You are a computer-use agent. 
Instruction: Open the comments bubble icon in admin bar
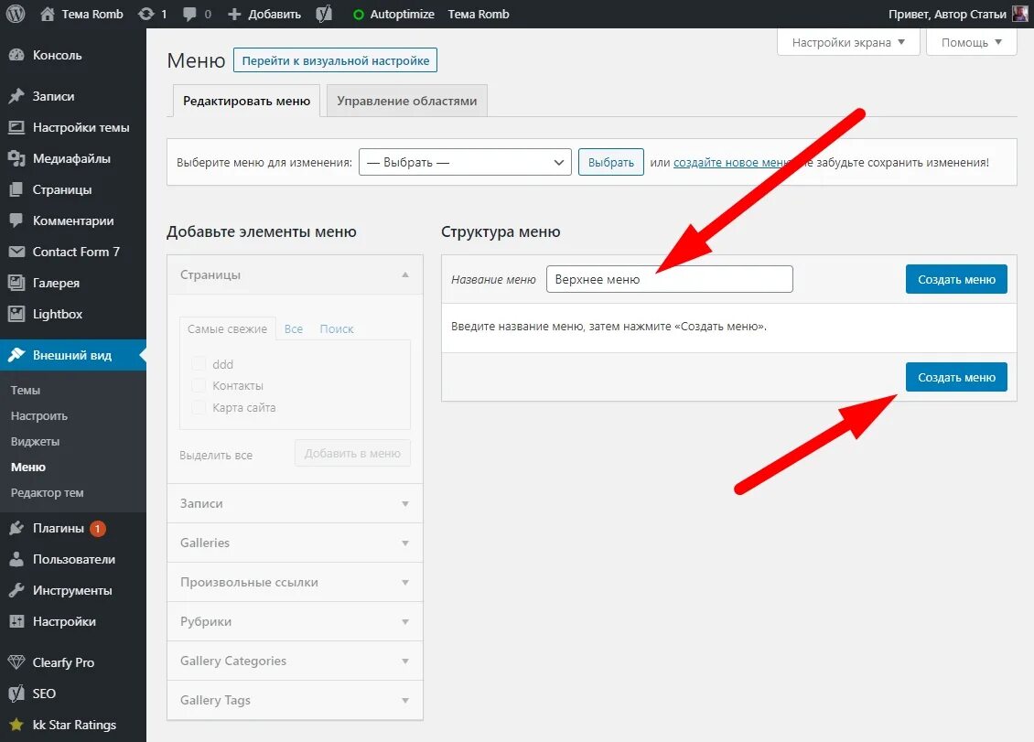pos(190,14)
